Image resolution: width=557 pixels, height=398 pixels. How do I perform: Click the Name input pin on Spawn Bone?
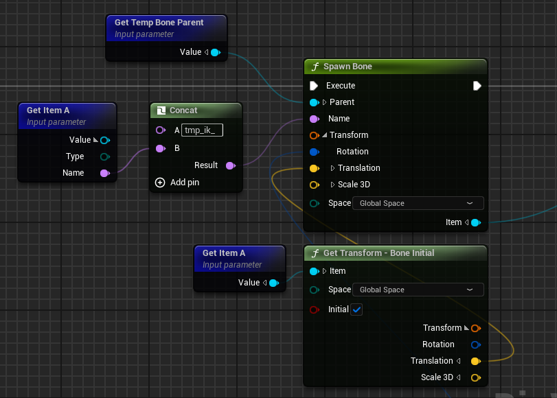coord(314,119)
